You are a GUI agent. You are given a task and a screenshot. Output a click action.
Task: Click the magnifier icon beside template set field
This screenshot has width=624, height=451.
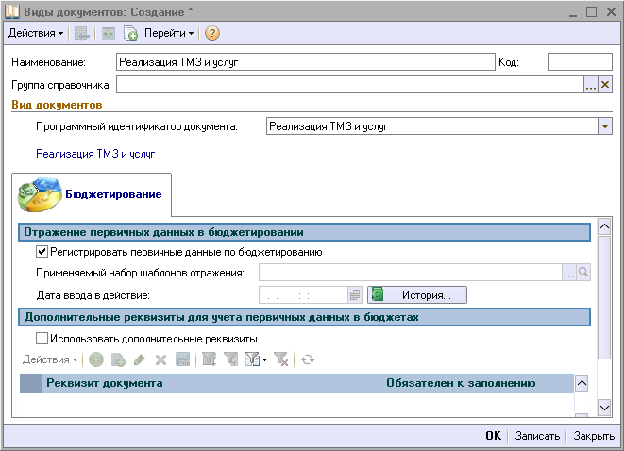[x=583, y=273]
